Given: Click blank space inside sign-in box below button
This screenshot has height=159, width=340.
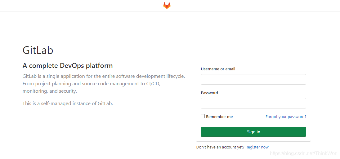Looking at the screenshot, I should pyautogui.click(x=253, y=139).
